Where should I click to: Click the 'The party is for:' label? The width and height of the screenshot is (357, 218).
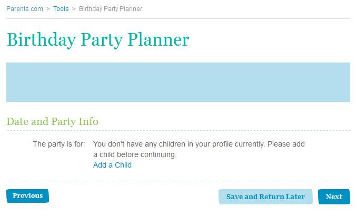pyautogui.click(x=58, y=144)
